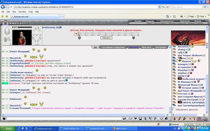Open the Tools menu in menu bar
This screenshot has height=131, width=210.
[30, 12]
